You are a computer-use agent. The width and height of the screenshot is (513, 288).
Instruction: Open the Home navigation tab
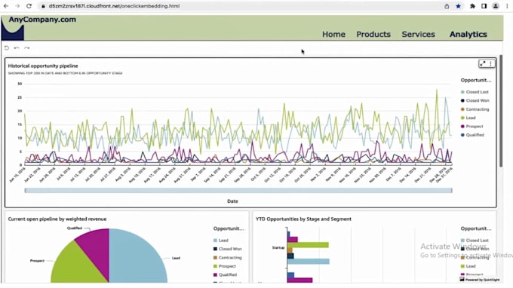[333, 34]
